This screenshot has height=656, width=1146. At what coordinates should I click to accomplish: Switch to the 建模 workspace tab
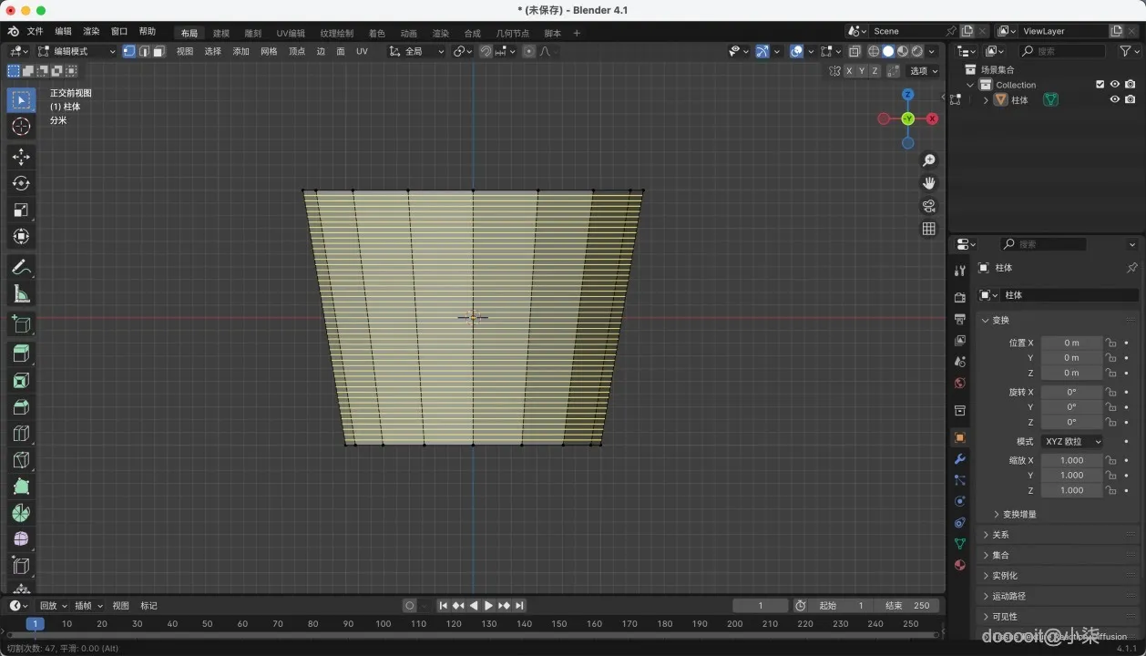(x=221, y=33)
